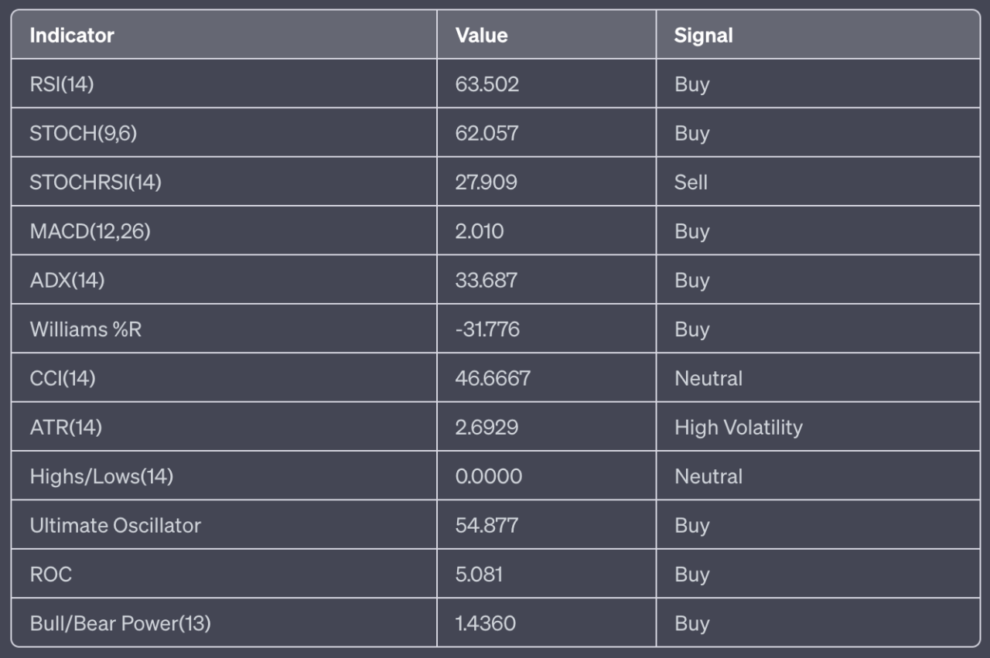Click the Williams %R value -31.776
The height and width of the screenshot is (658, 990).
pos(487,329)
